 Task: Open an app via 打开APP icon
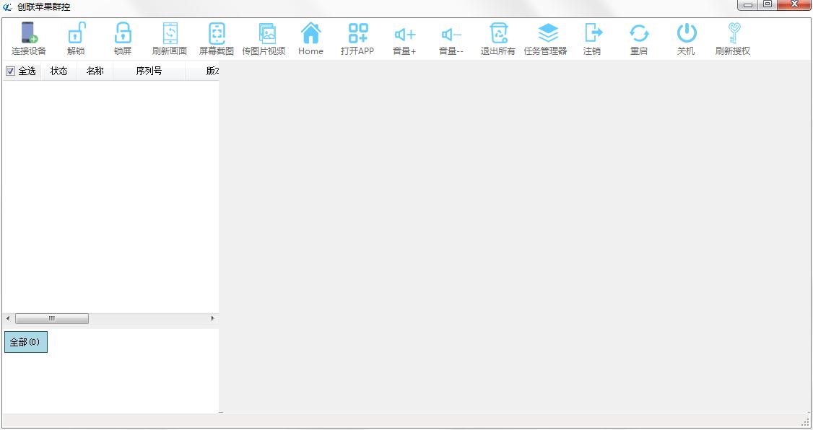tap(357, 39)
